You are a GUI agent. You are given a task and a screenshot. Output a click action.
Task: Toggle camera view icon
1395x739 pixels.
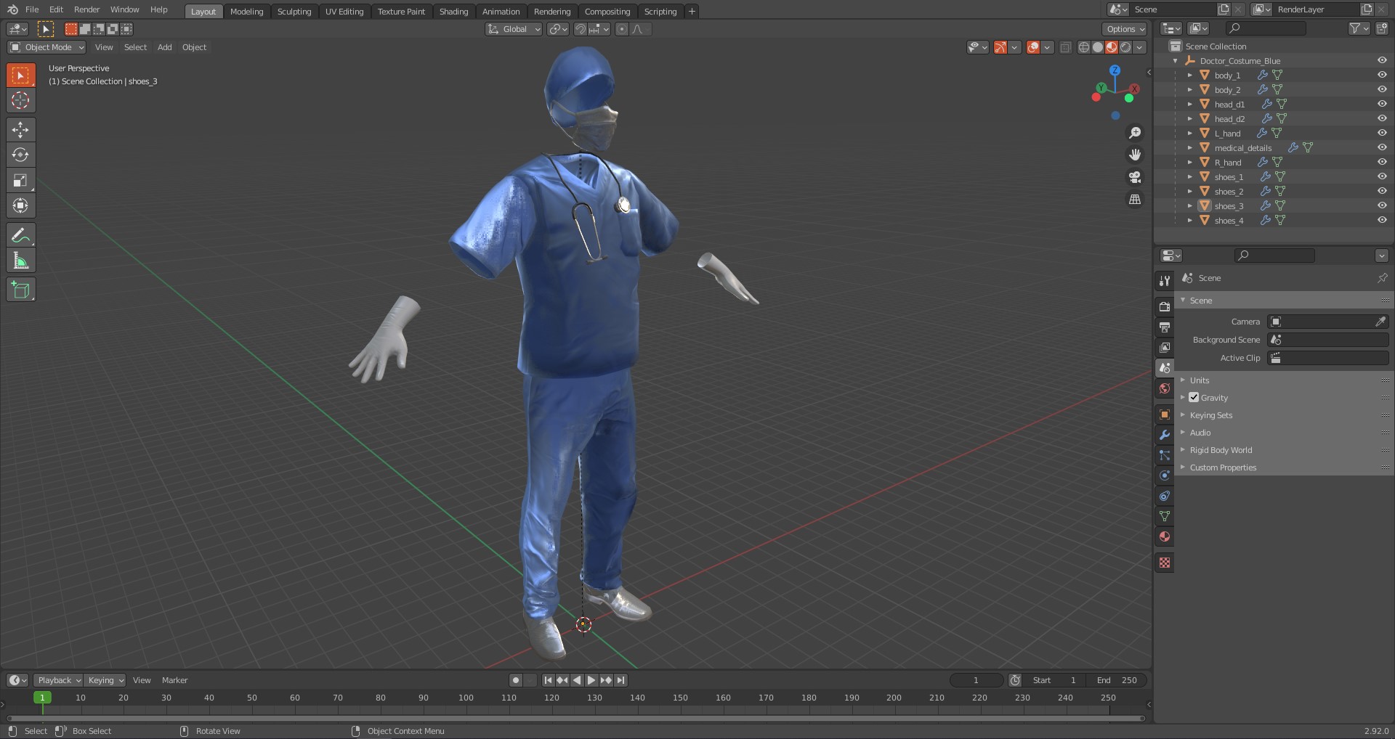pyautogui.click(x=1134, y=176)
